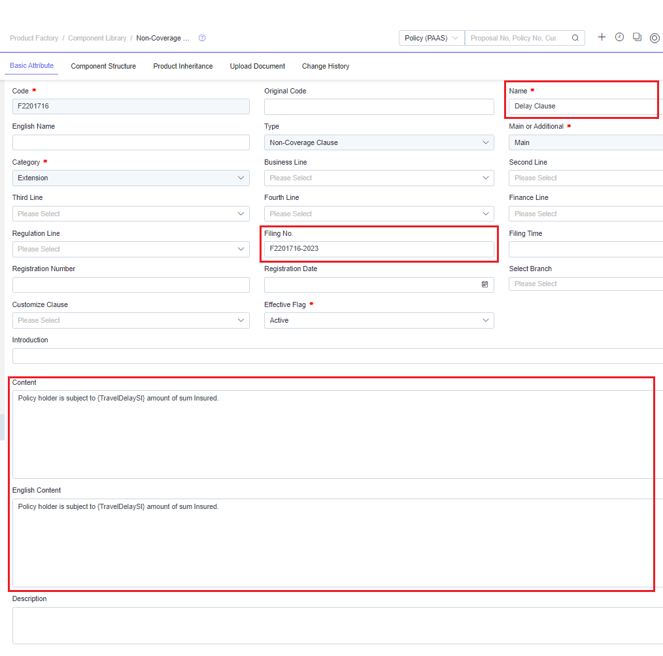Open the Business Line dropdown
The width and height of the screenshot is (663, 656).
pos(379,178)
